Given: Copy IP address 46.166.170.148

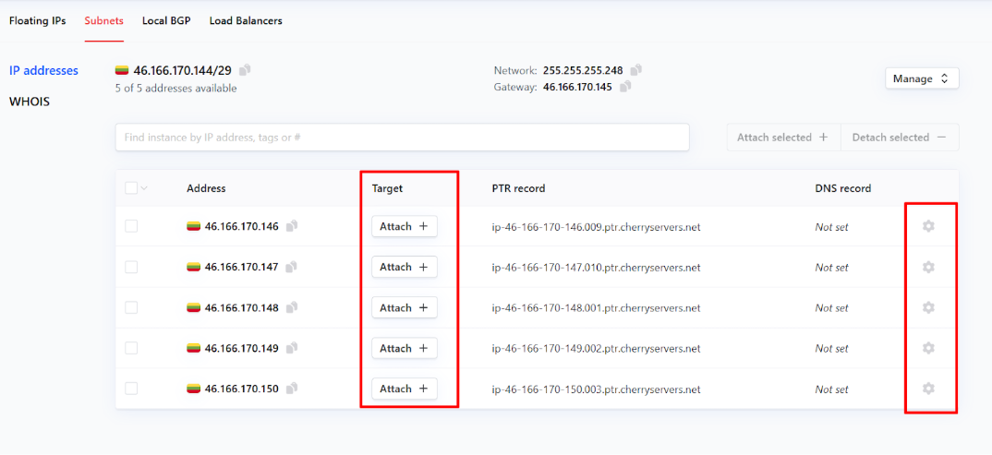Looking at the screenshot, I should click(292, 307).
